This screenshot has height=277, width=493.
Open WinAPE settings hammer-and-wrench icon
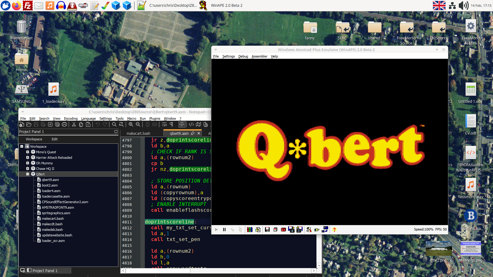309,230
